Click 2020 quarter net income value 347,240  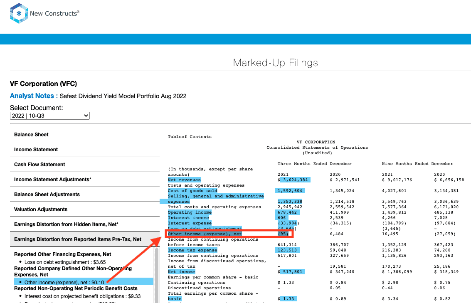click(x=342, y=272)
